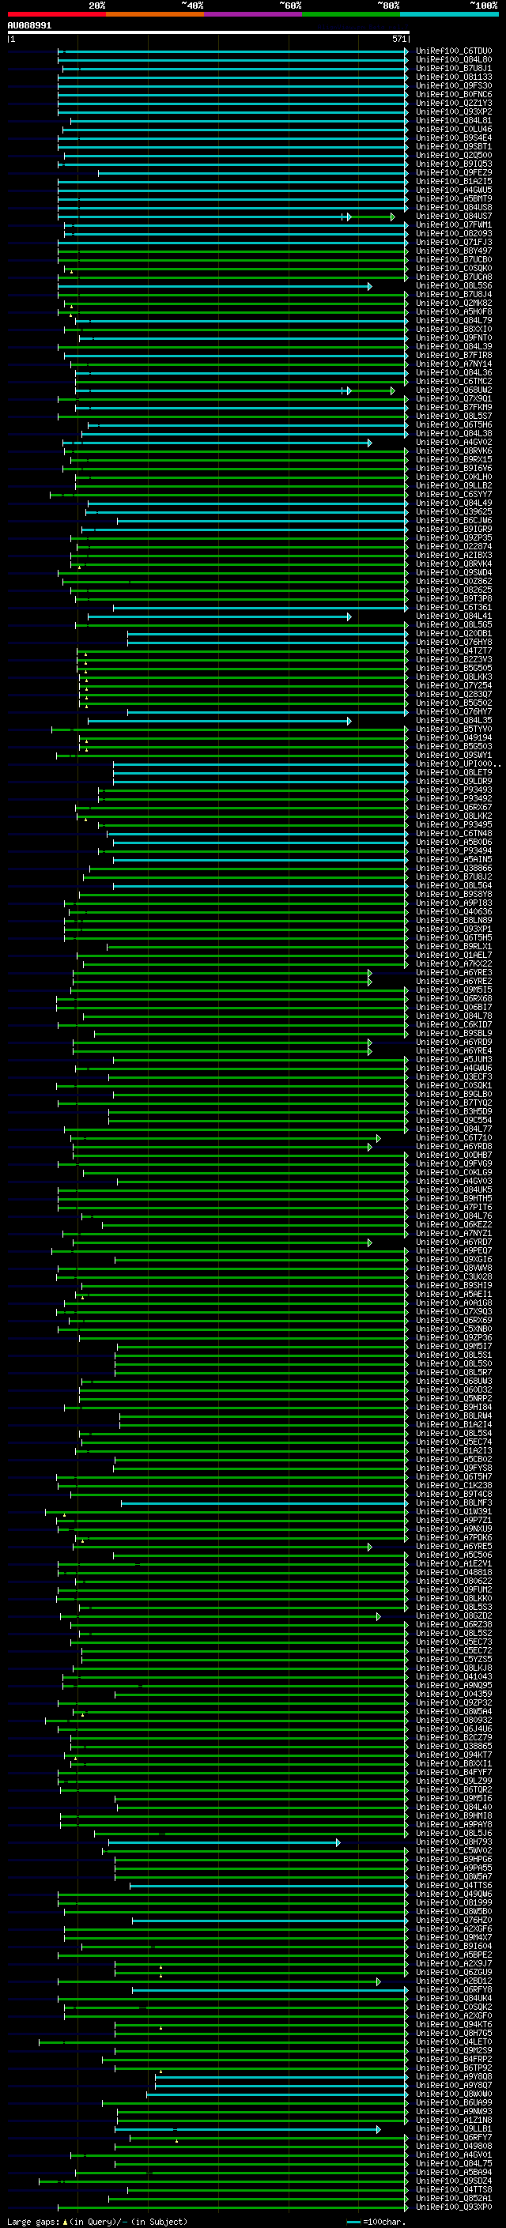Select the UniRef100_Q9SBT1 label
Screen dimensions: 506x2228
(x=453, y=146)
